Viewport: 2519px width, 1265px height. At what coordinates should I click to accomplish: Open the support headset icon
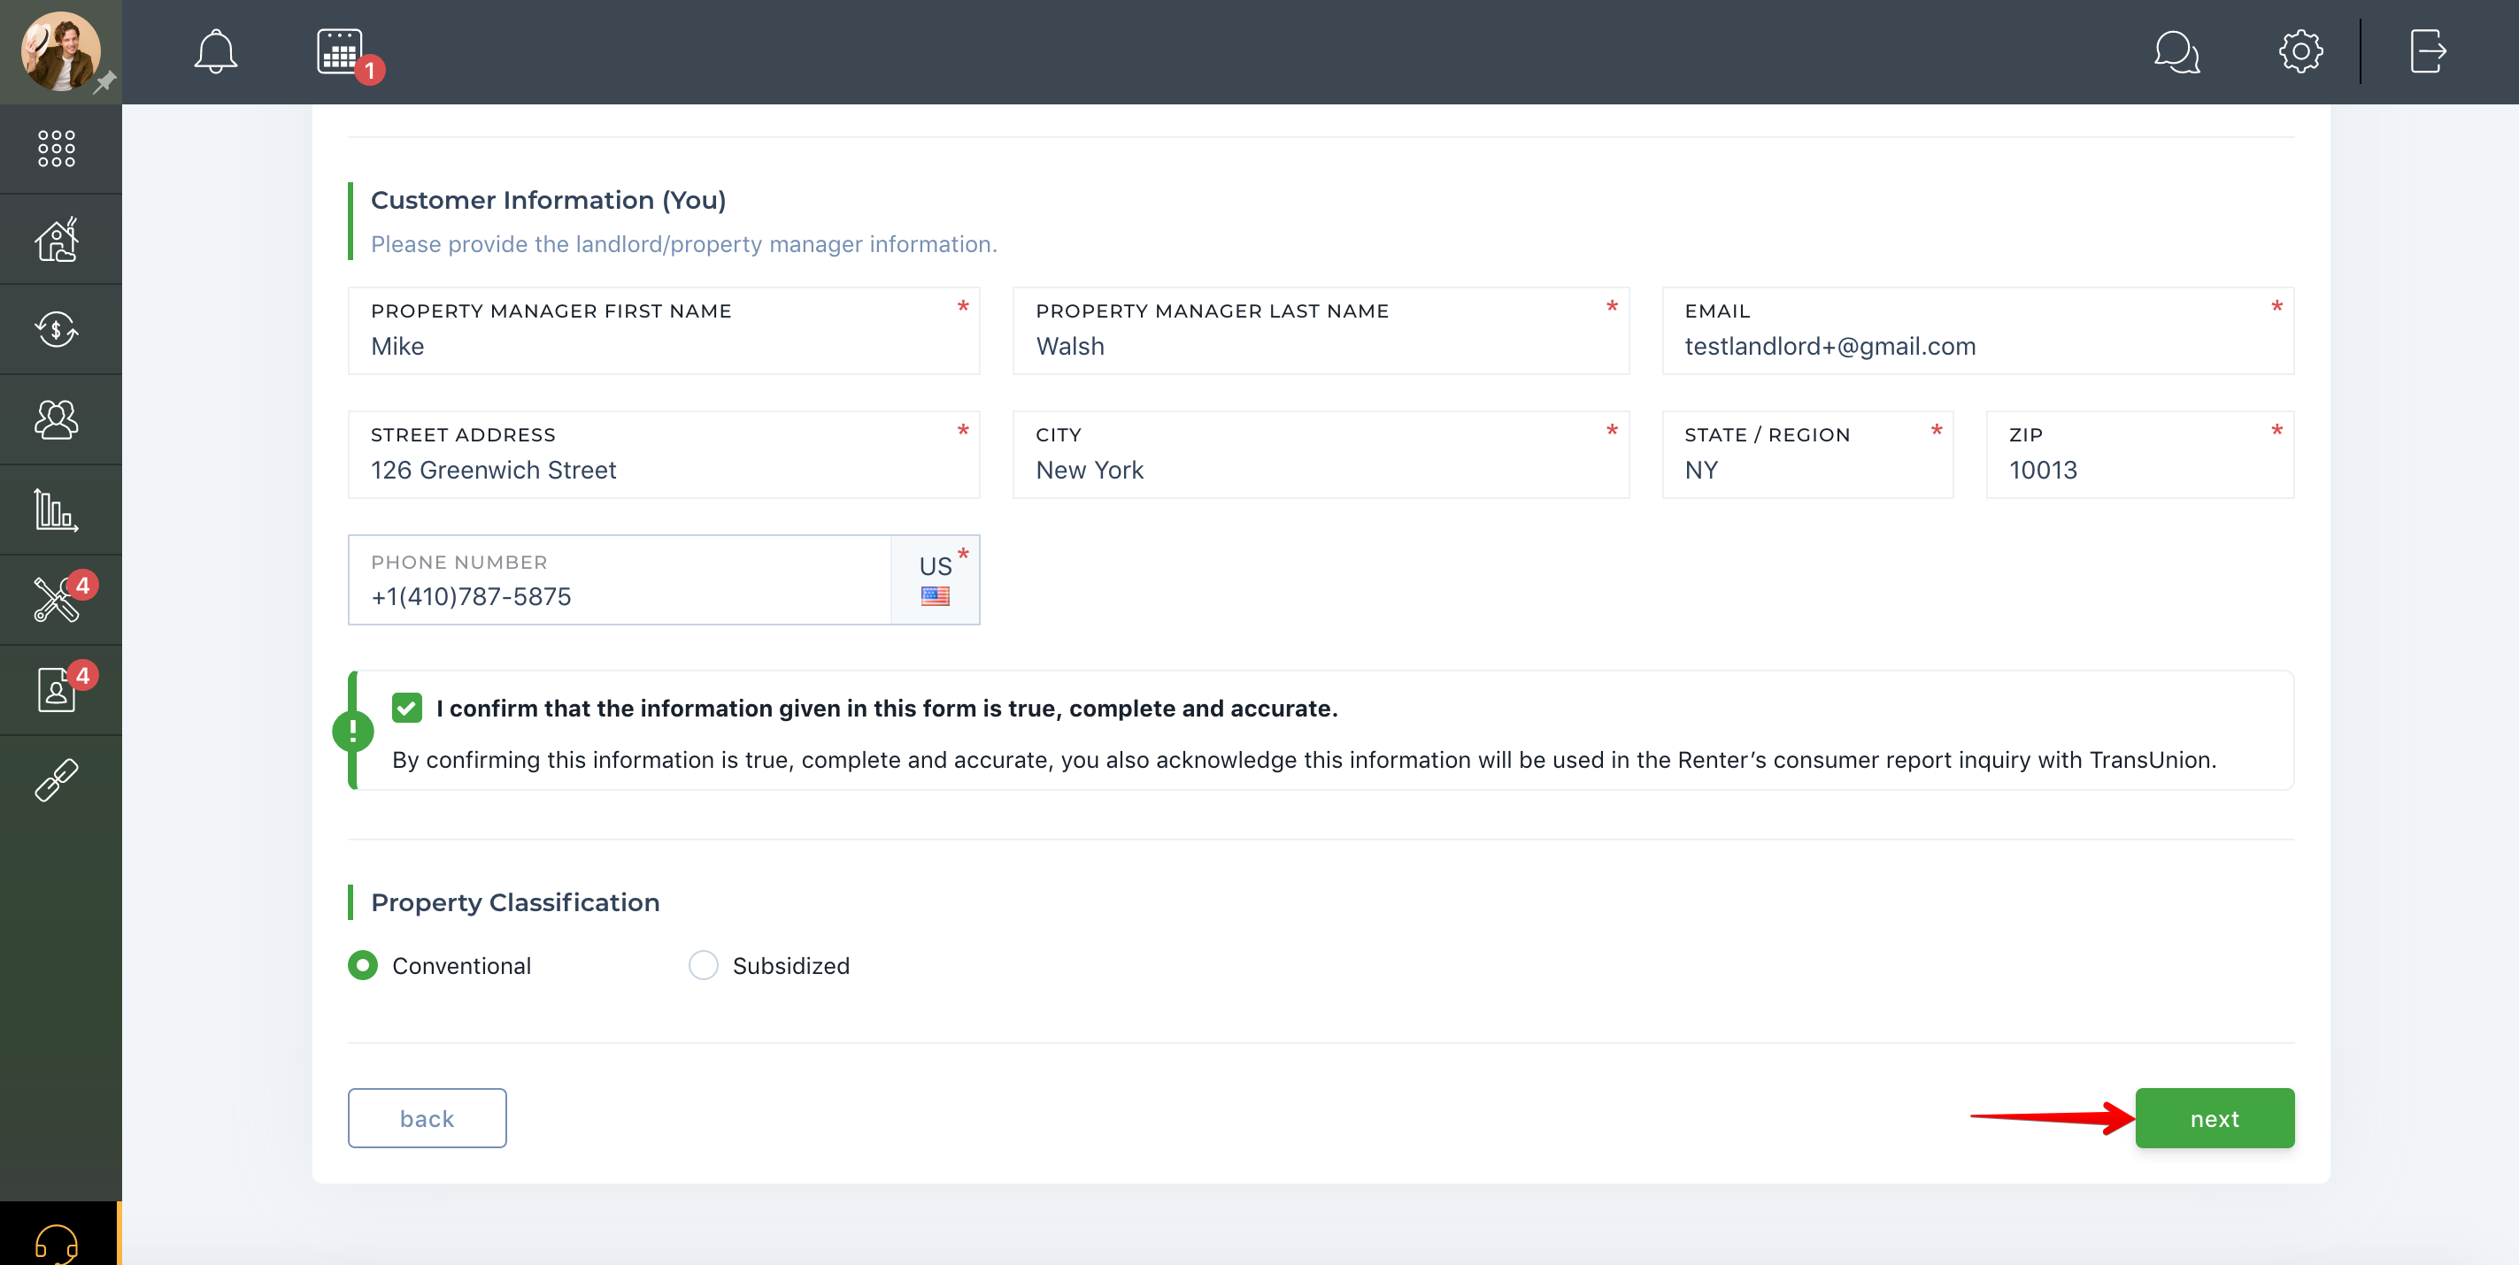tap(57, 1243)
